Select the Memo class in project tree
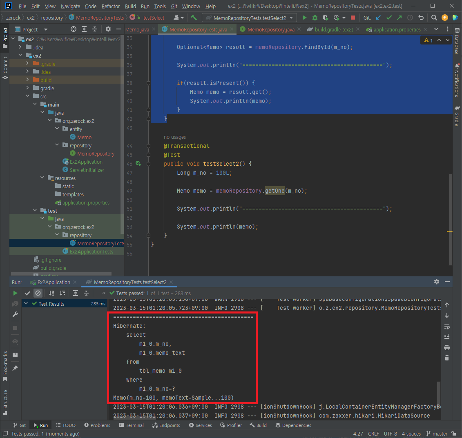Screen dimensions: 462x438 click(x=84, y=137)
